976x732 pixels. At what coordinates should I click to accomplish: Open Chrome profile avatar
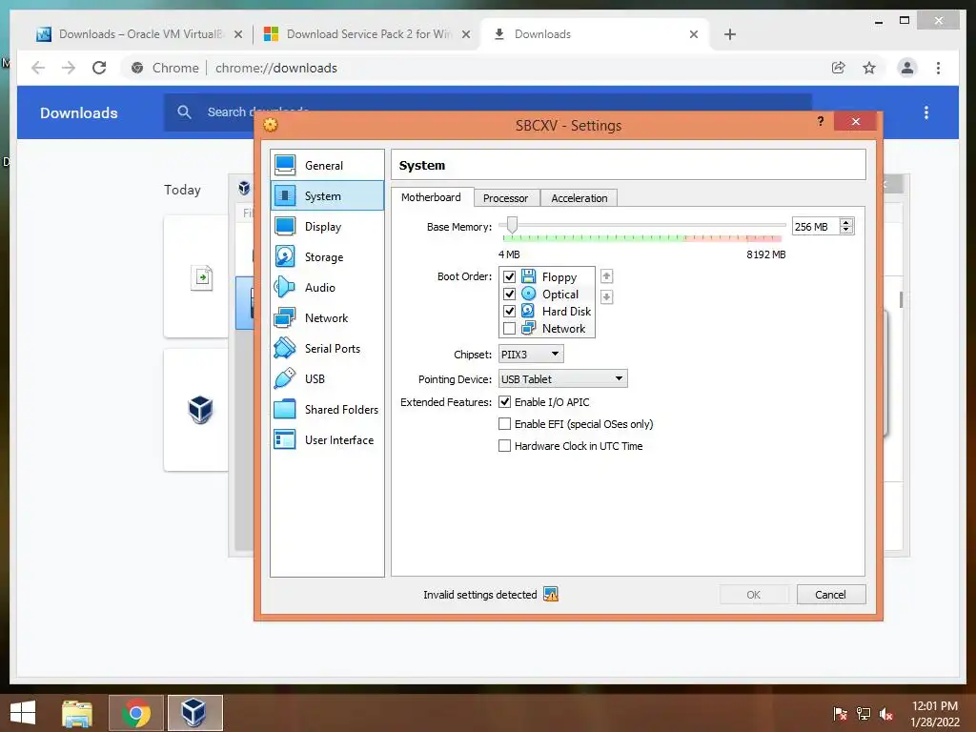[907, 68]
